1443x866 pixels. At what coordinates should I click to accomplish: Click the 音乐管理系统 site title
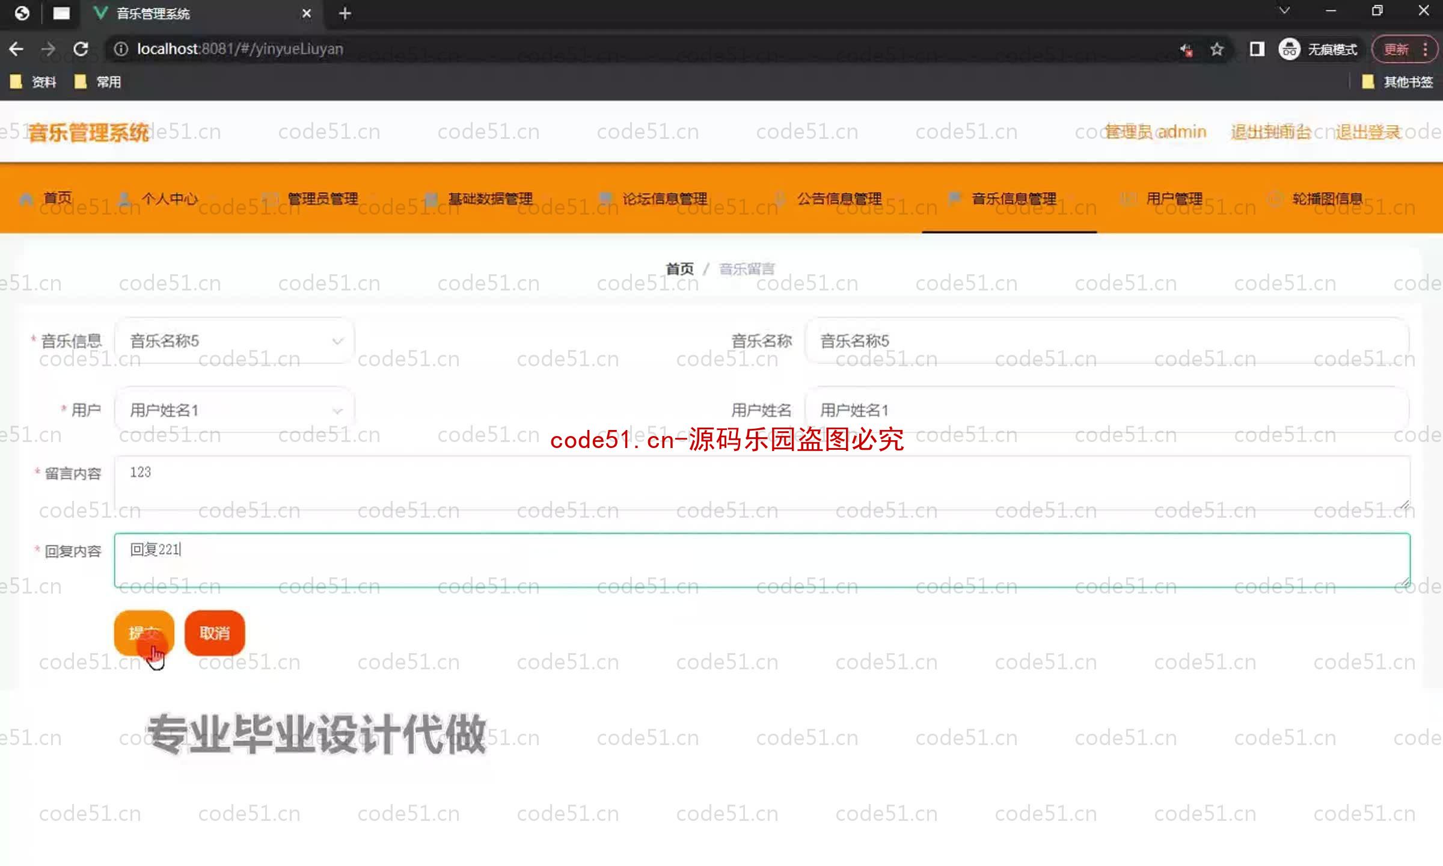coord(88,132)
